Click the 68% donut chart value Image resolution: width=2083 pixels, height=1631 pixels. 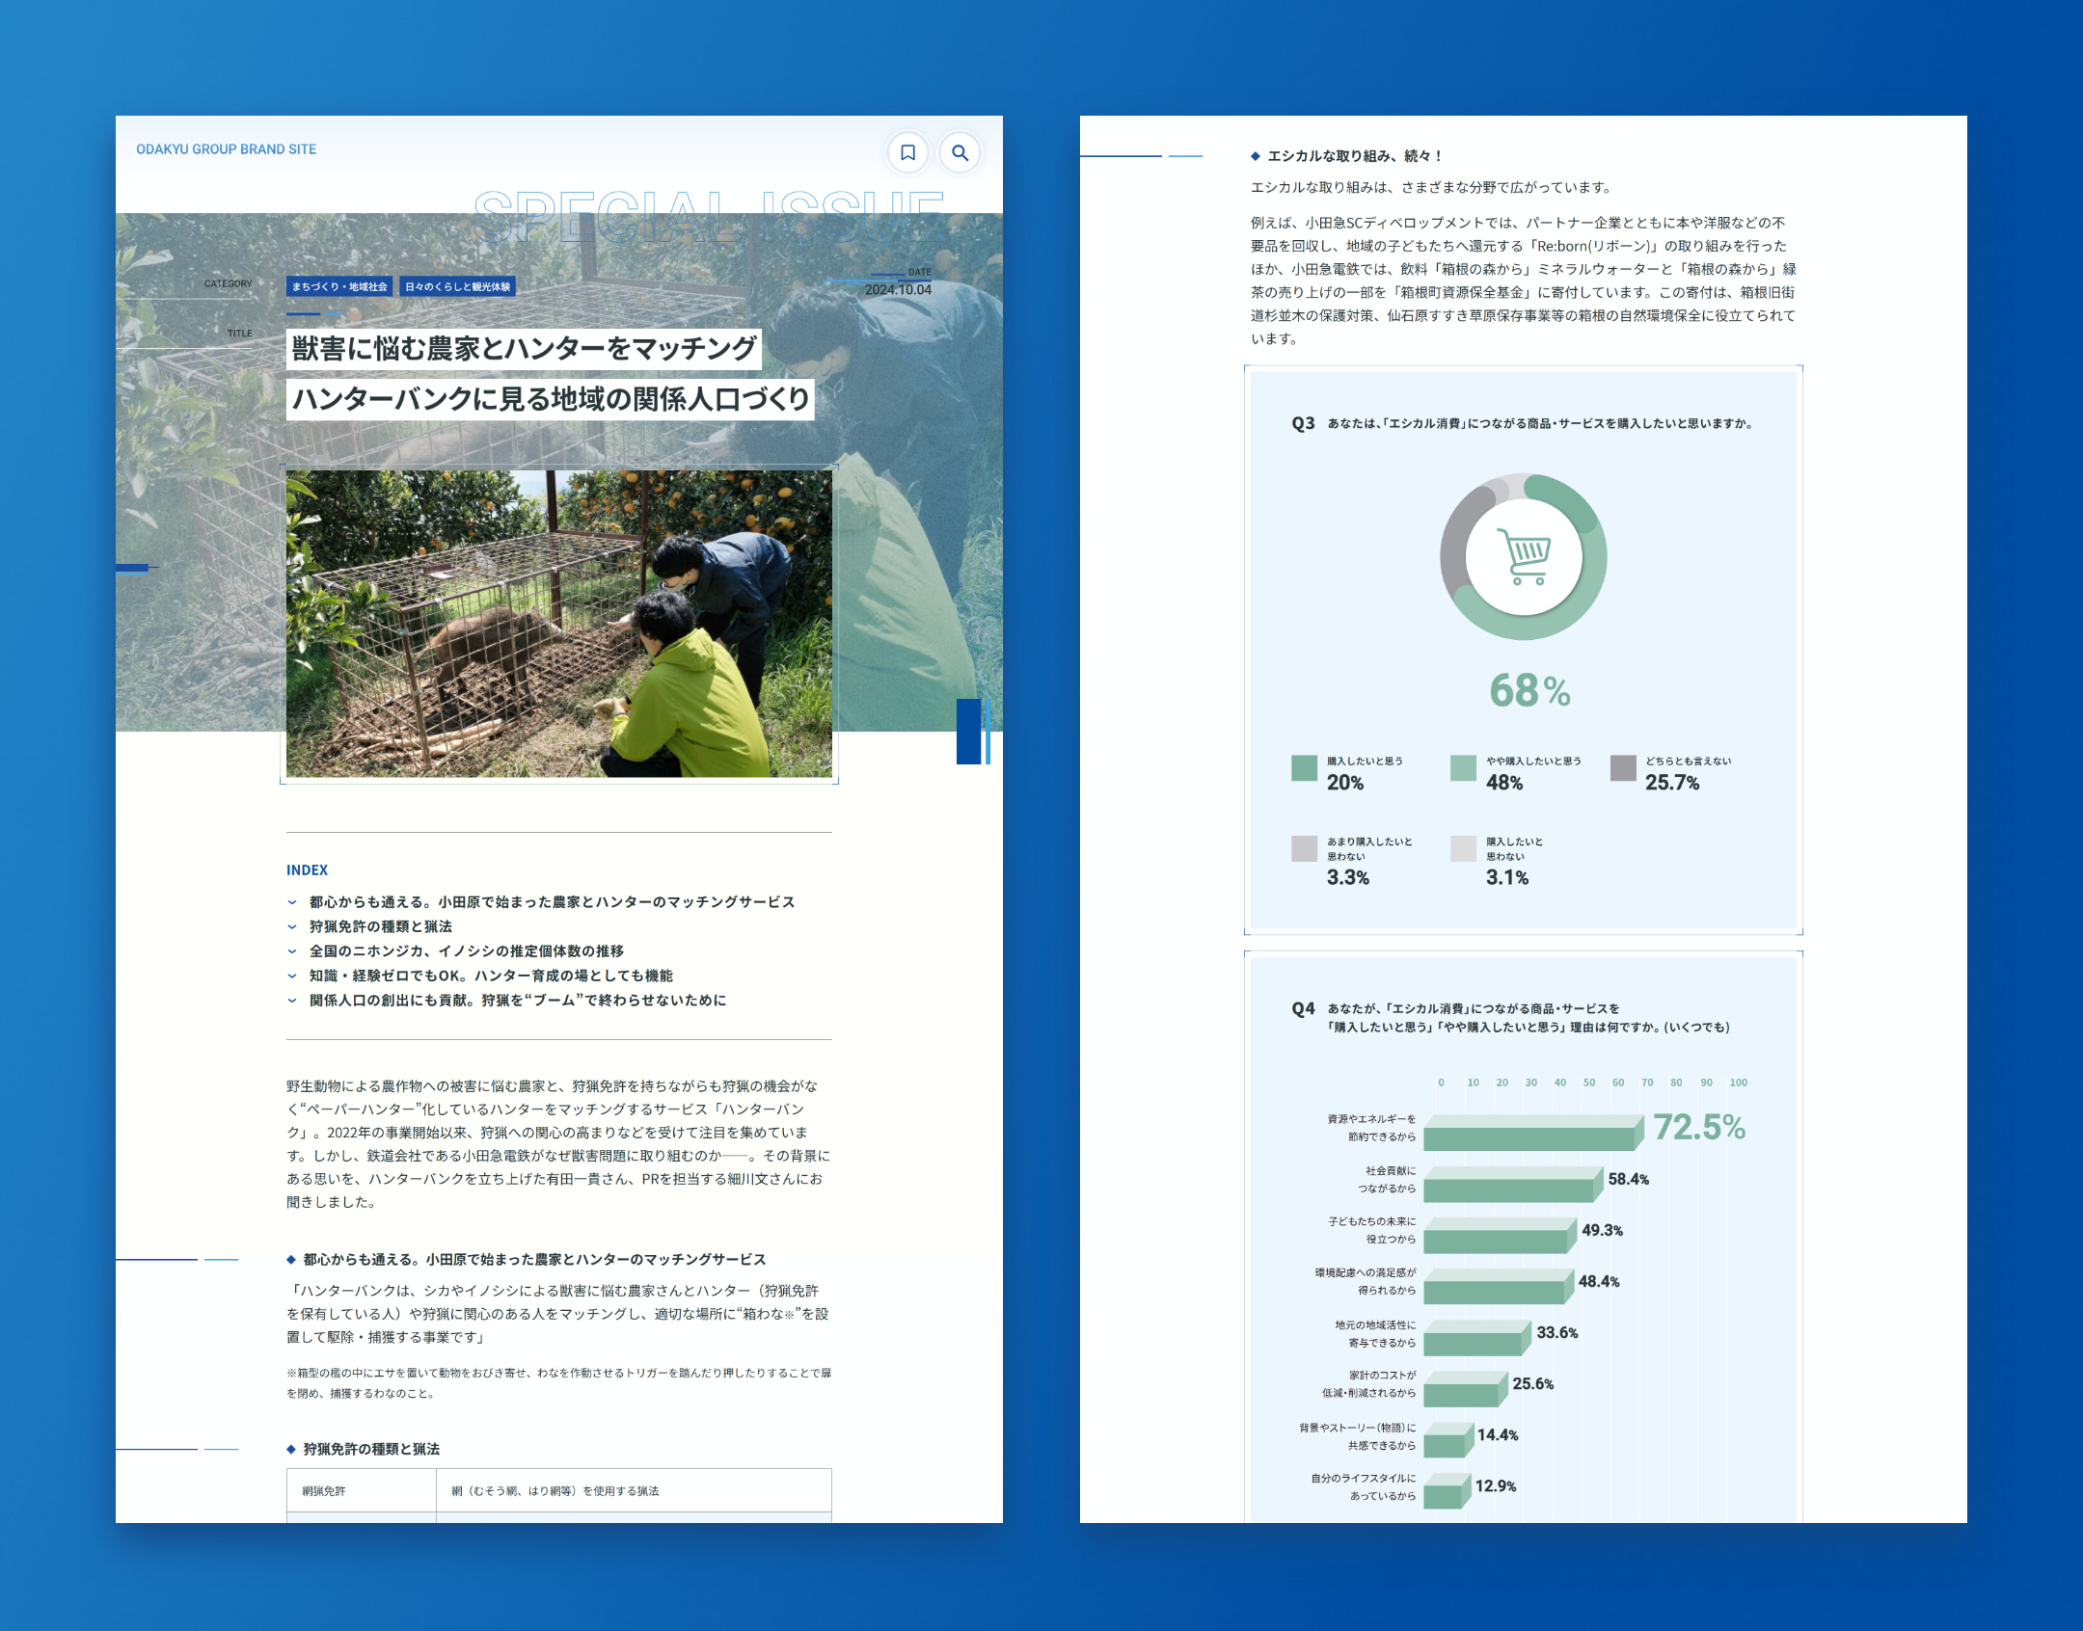point(1529,690)
